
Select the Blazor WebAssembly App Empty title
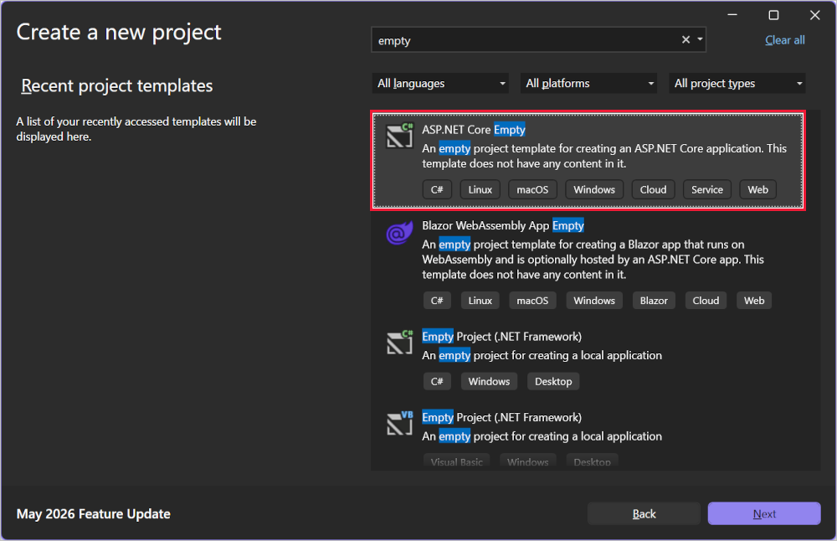pos(503,225)
